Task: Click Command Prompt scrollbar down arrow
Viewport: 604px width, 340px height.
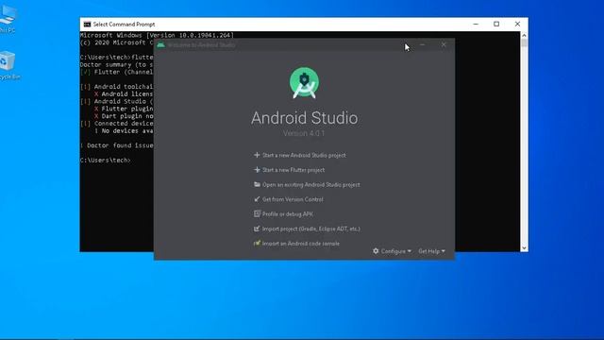Action: [x=524, y=248]
